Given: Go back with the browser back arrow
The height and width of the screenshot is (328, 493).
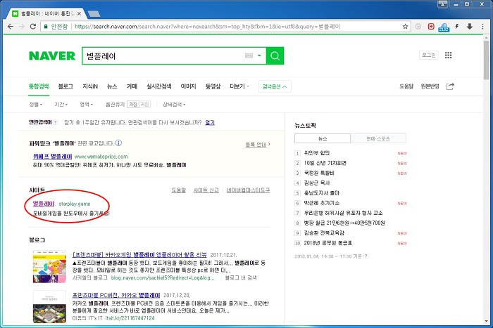Looking at the screenshot, I should click(11, 27).
